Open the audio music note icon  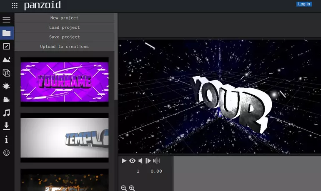pos(7,113)
